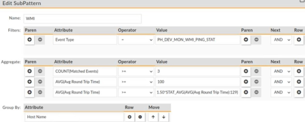305x122 pixels.
Task: Add a new Group By row
Action: (x=130, y=117)
